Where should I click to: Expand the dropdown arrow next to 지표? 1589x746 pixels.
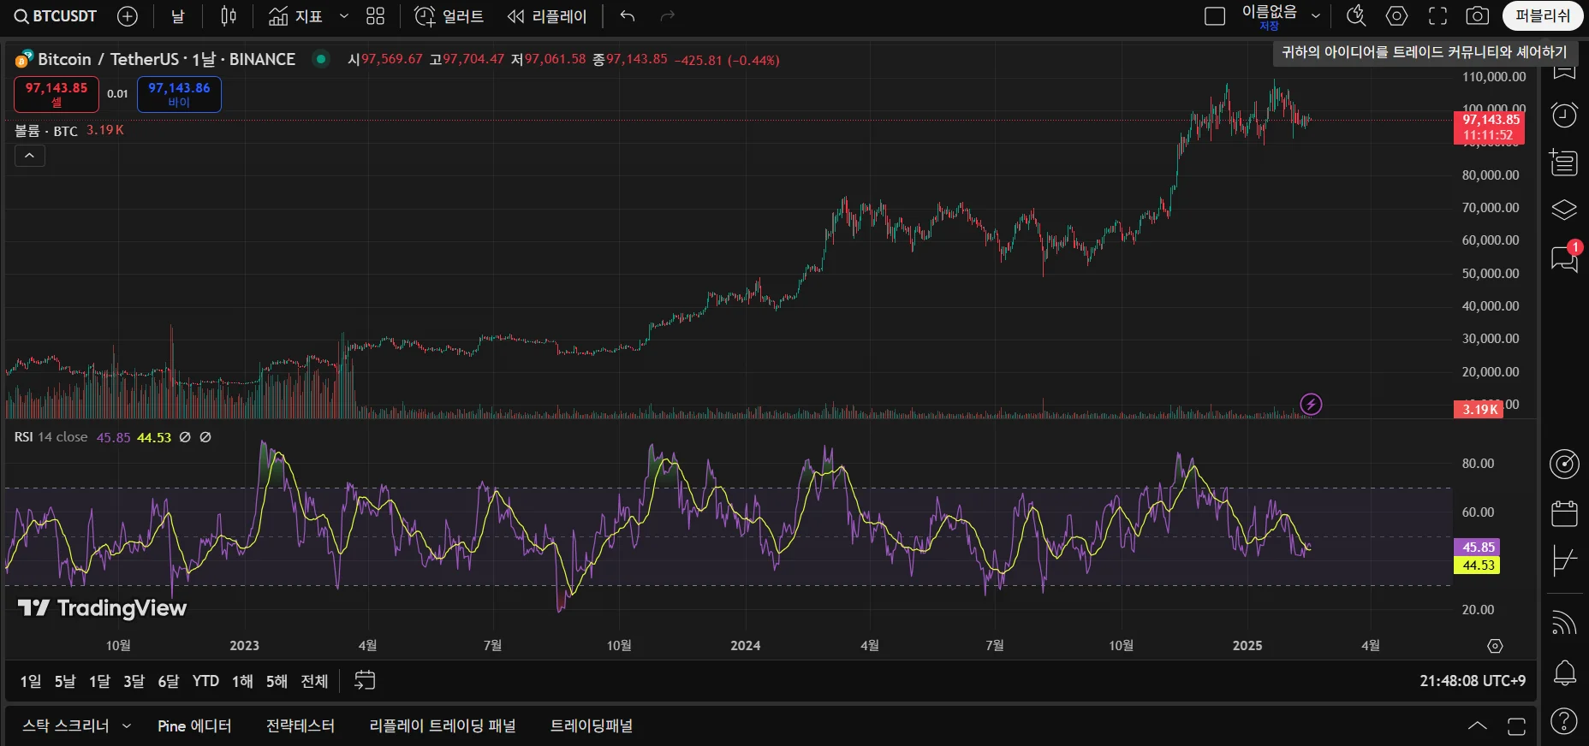pyautogui.click(x=344, y=16)
